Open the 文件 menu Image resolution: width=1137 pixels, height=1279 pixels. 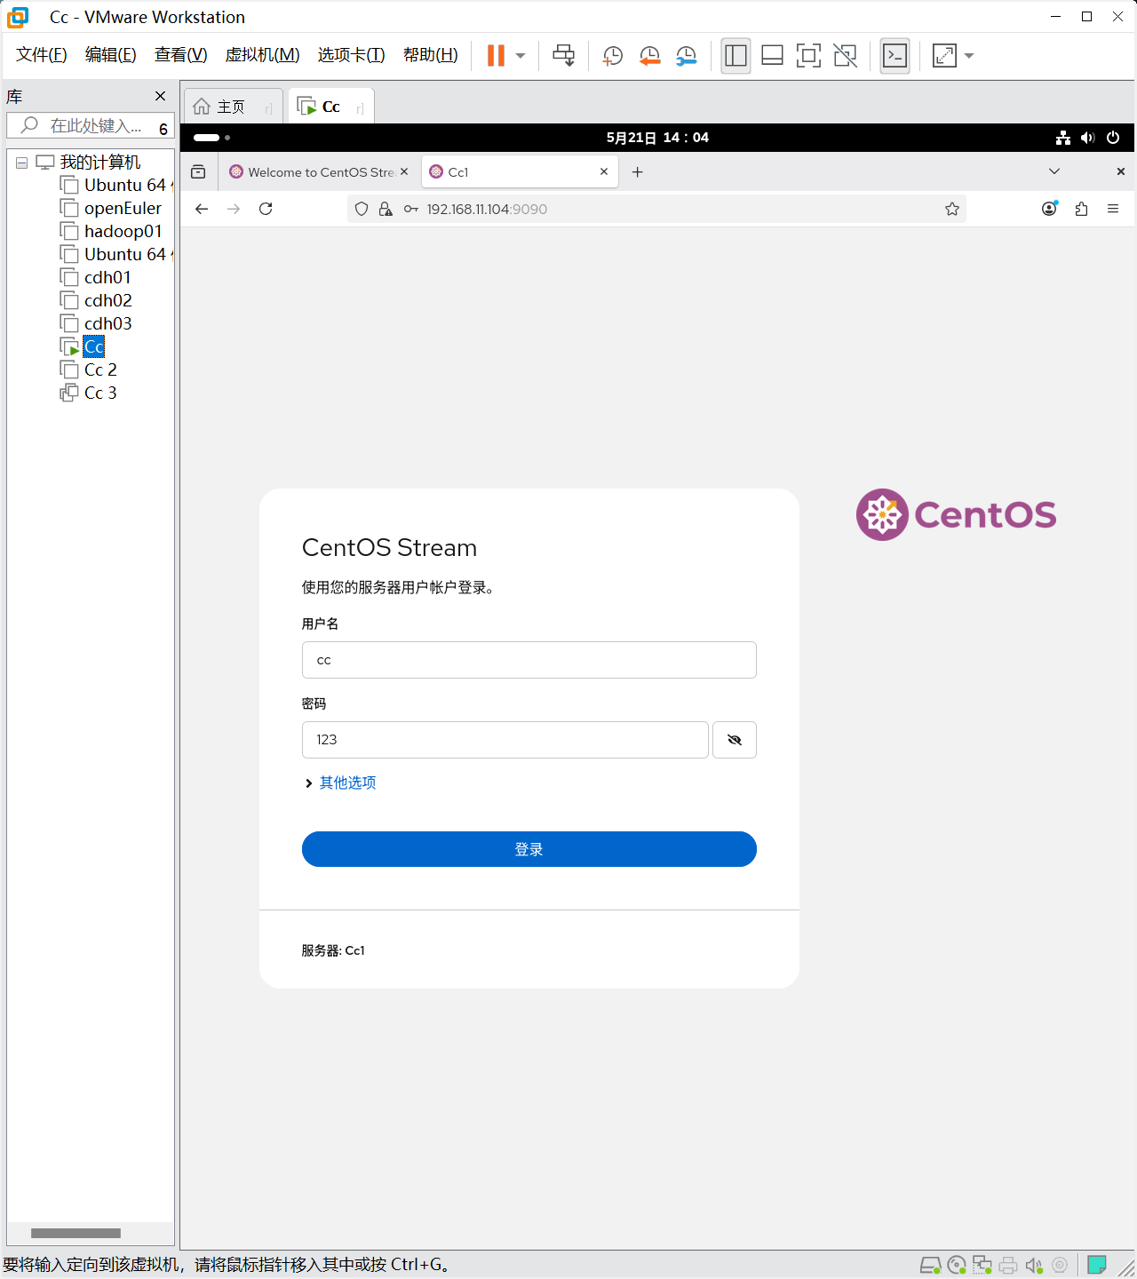(x=42, y=55)
